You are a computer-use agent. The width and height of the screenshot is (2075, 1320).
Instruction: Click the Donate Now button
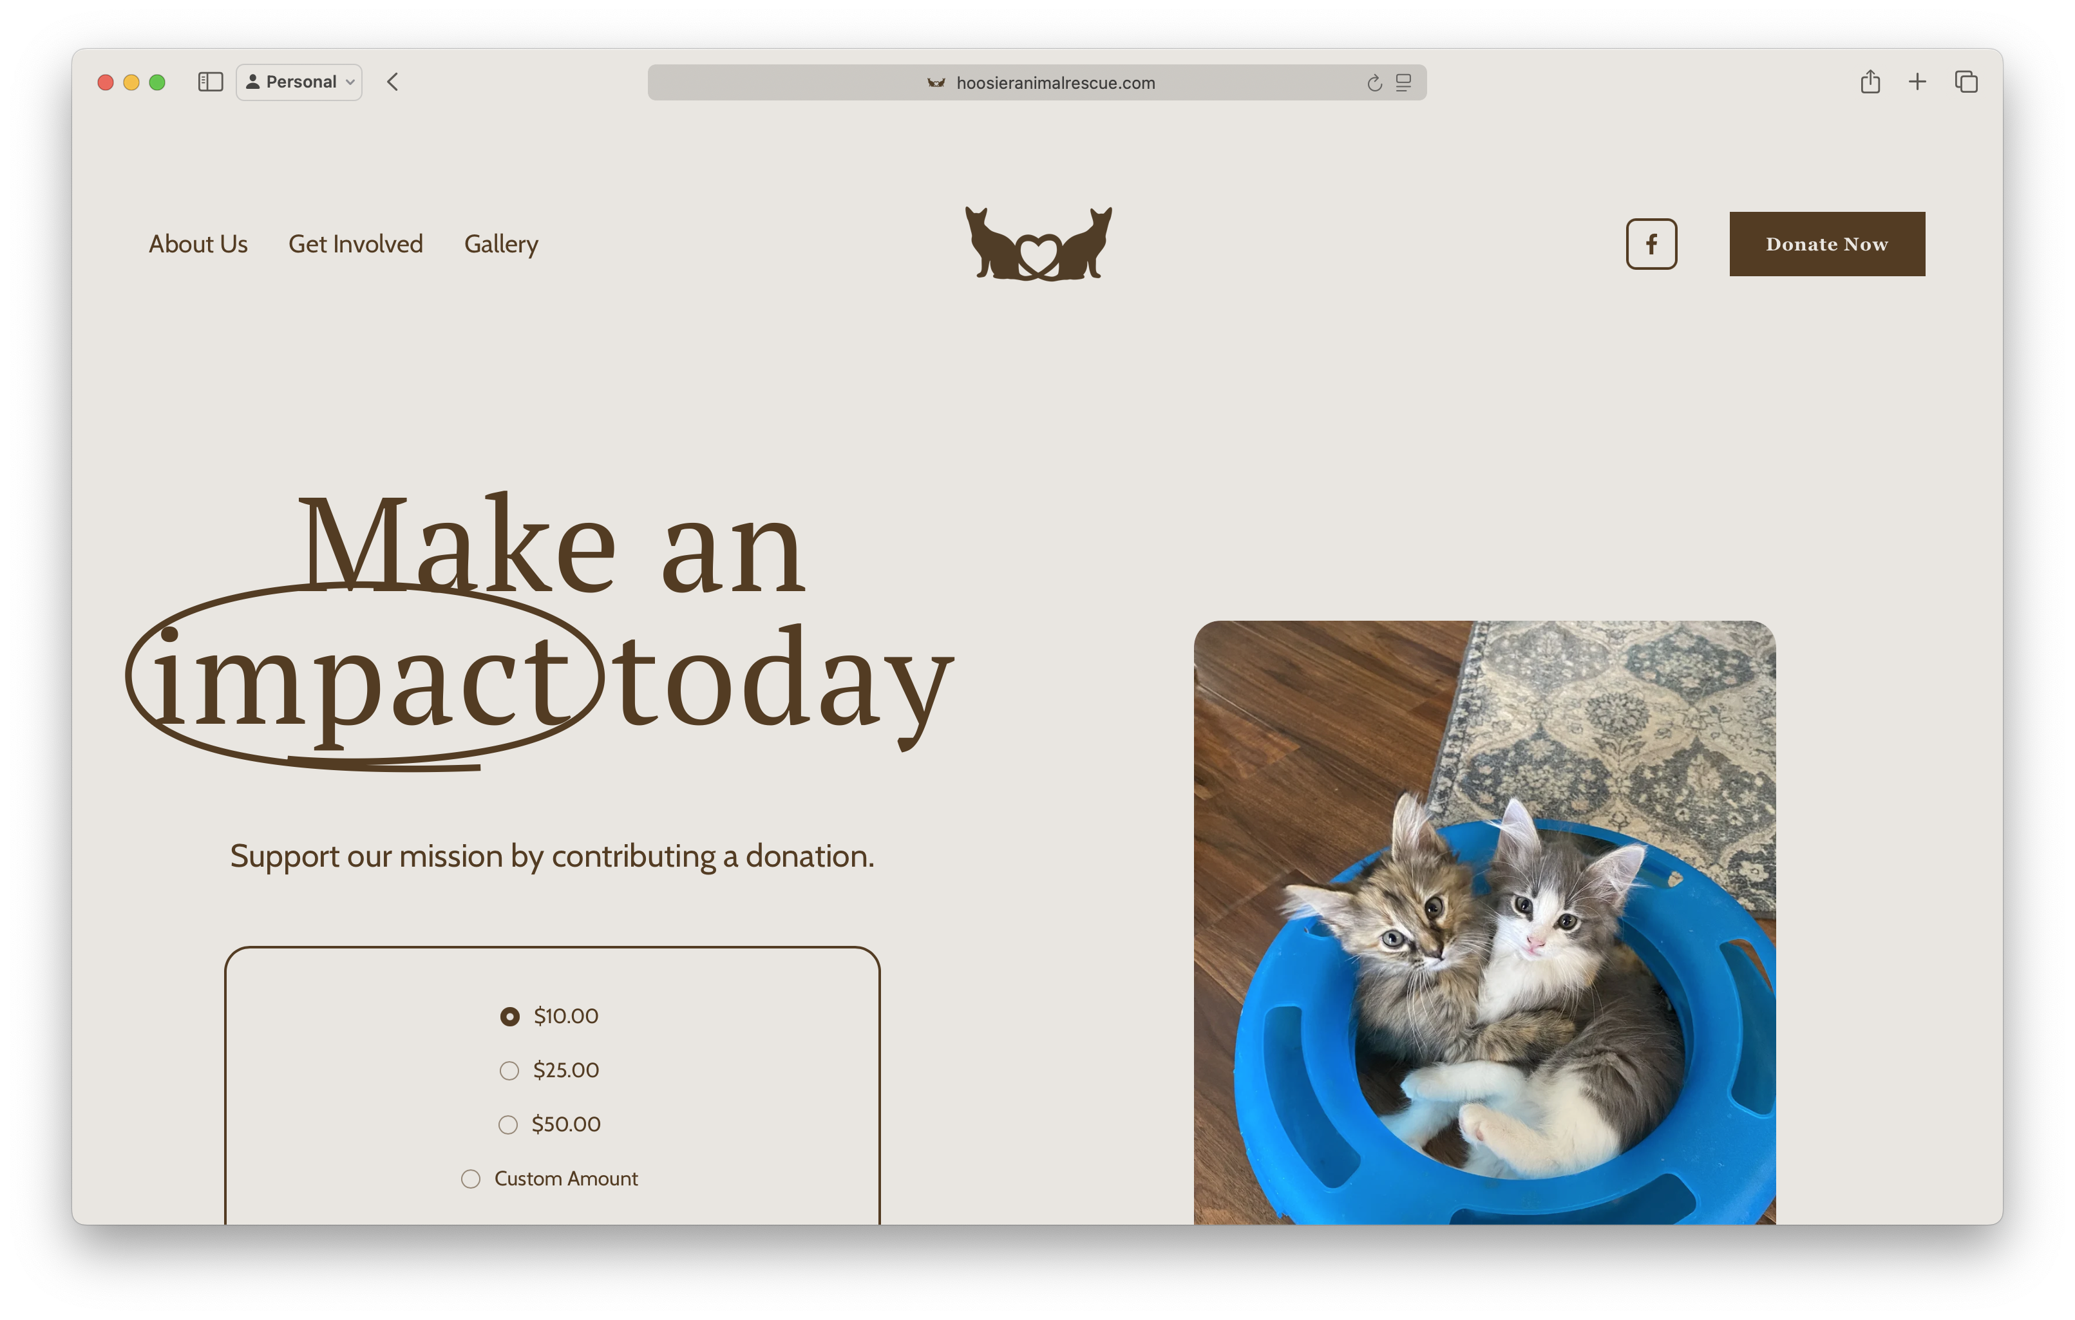tap(1827, 244)
